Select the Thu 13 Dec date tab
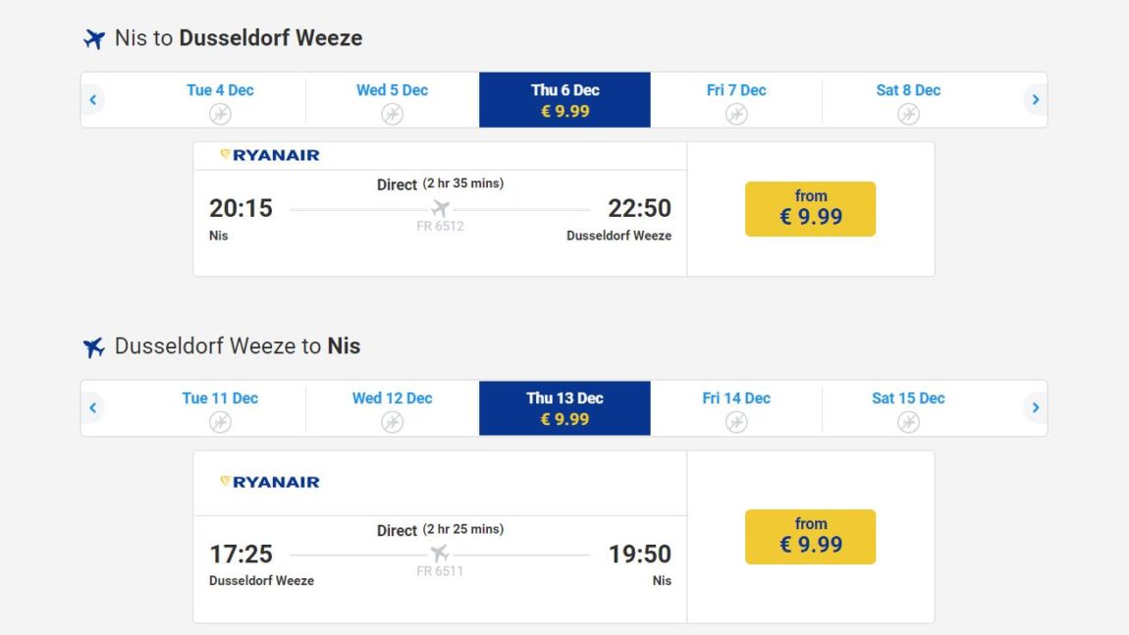This screenshot has width=1129, height=635. 565,407
